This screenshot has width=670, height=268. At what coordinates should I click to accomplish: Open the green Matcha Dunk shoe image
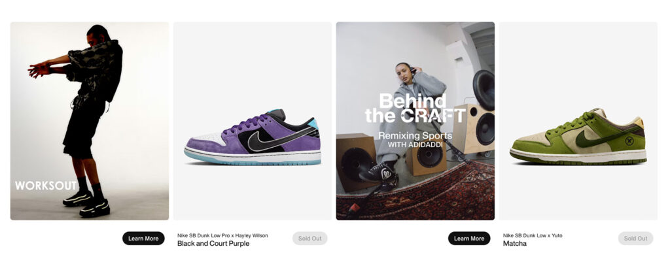click(x=578, y=136)
